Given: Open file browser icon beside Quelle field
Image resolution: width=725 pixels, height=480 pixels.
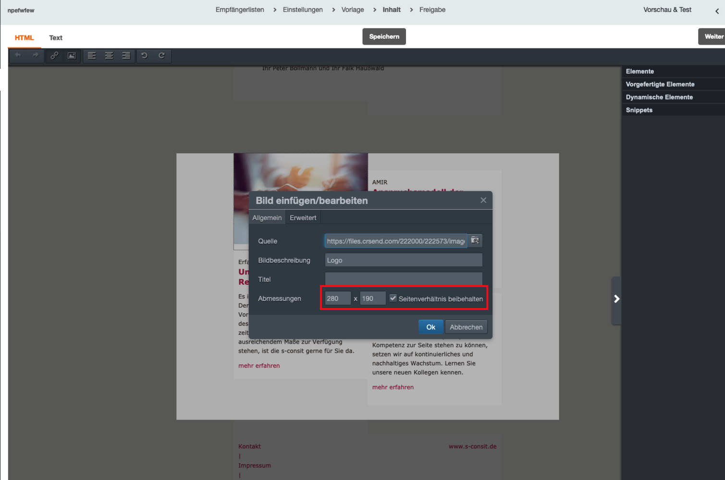Looking at the screenshot, I should (x=475, y=240).
